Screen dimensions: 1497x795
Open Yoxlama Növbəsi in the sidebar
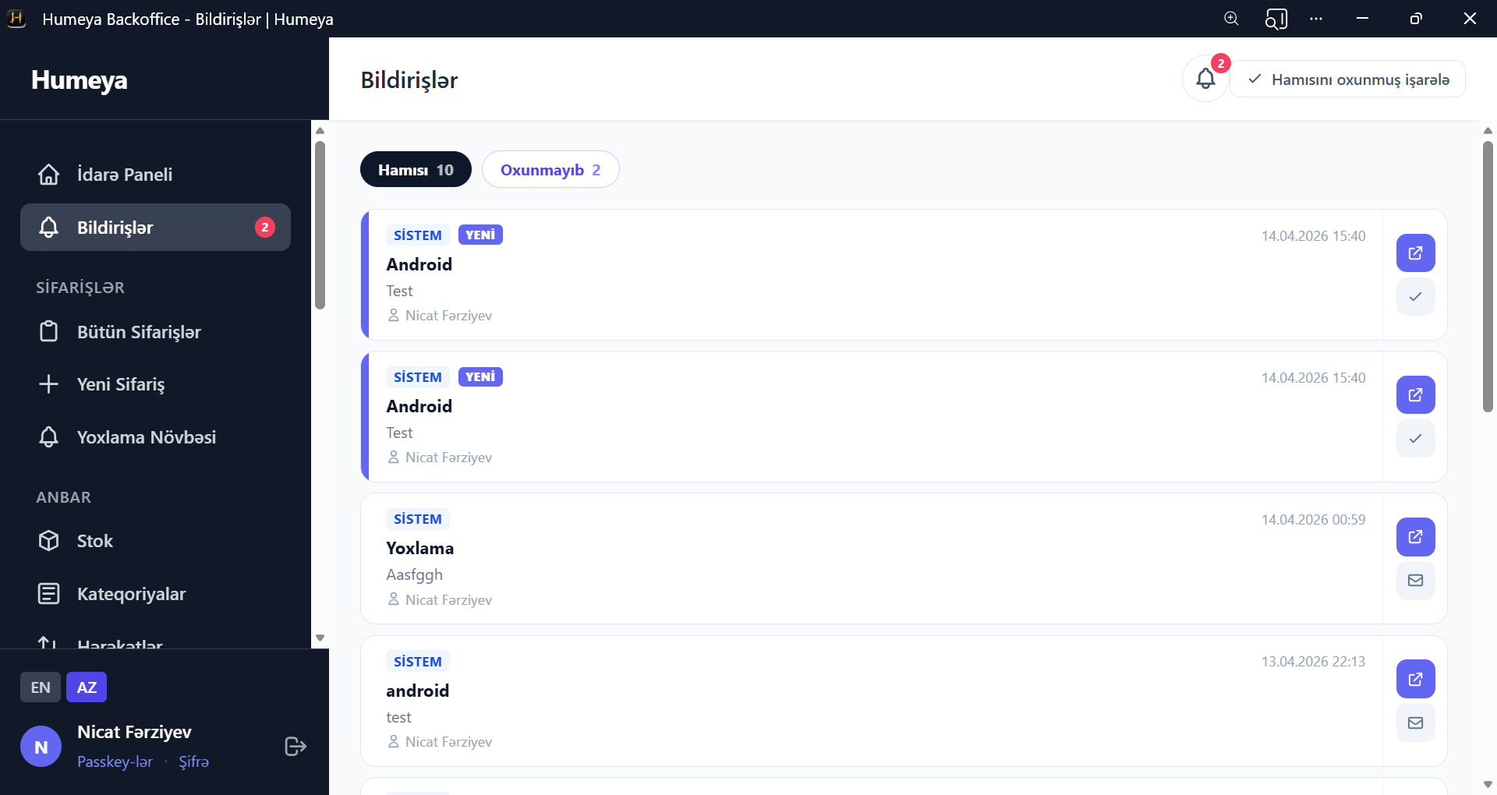pos(147,437)
